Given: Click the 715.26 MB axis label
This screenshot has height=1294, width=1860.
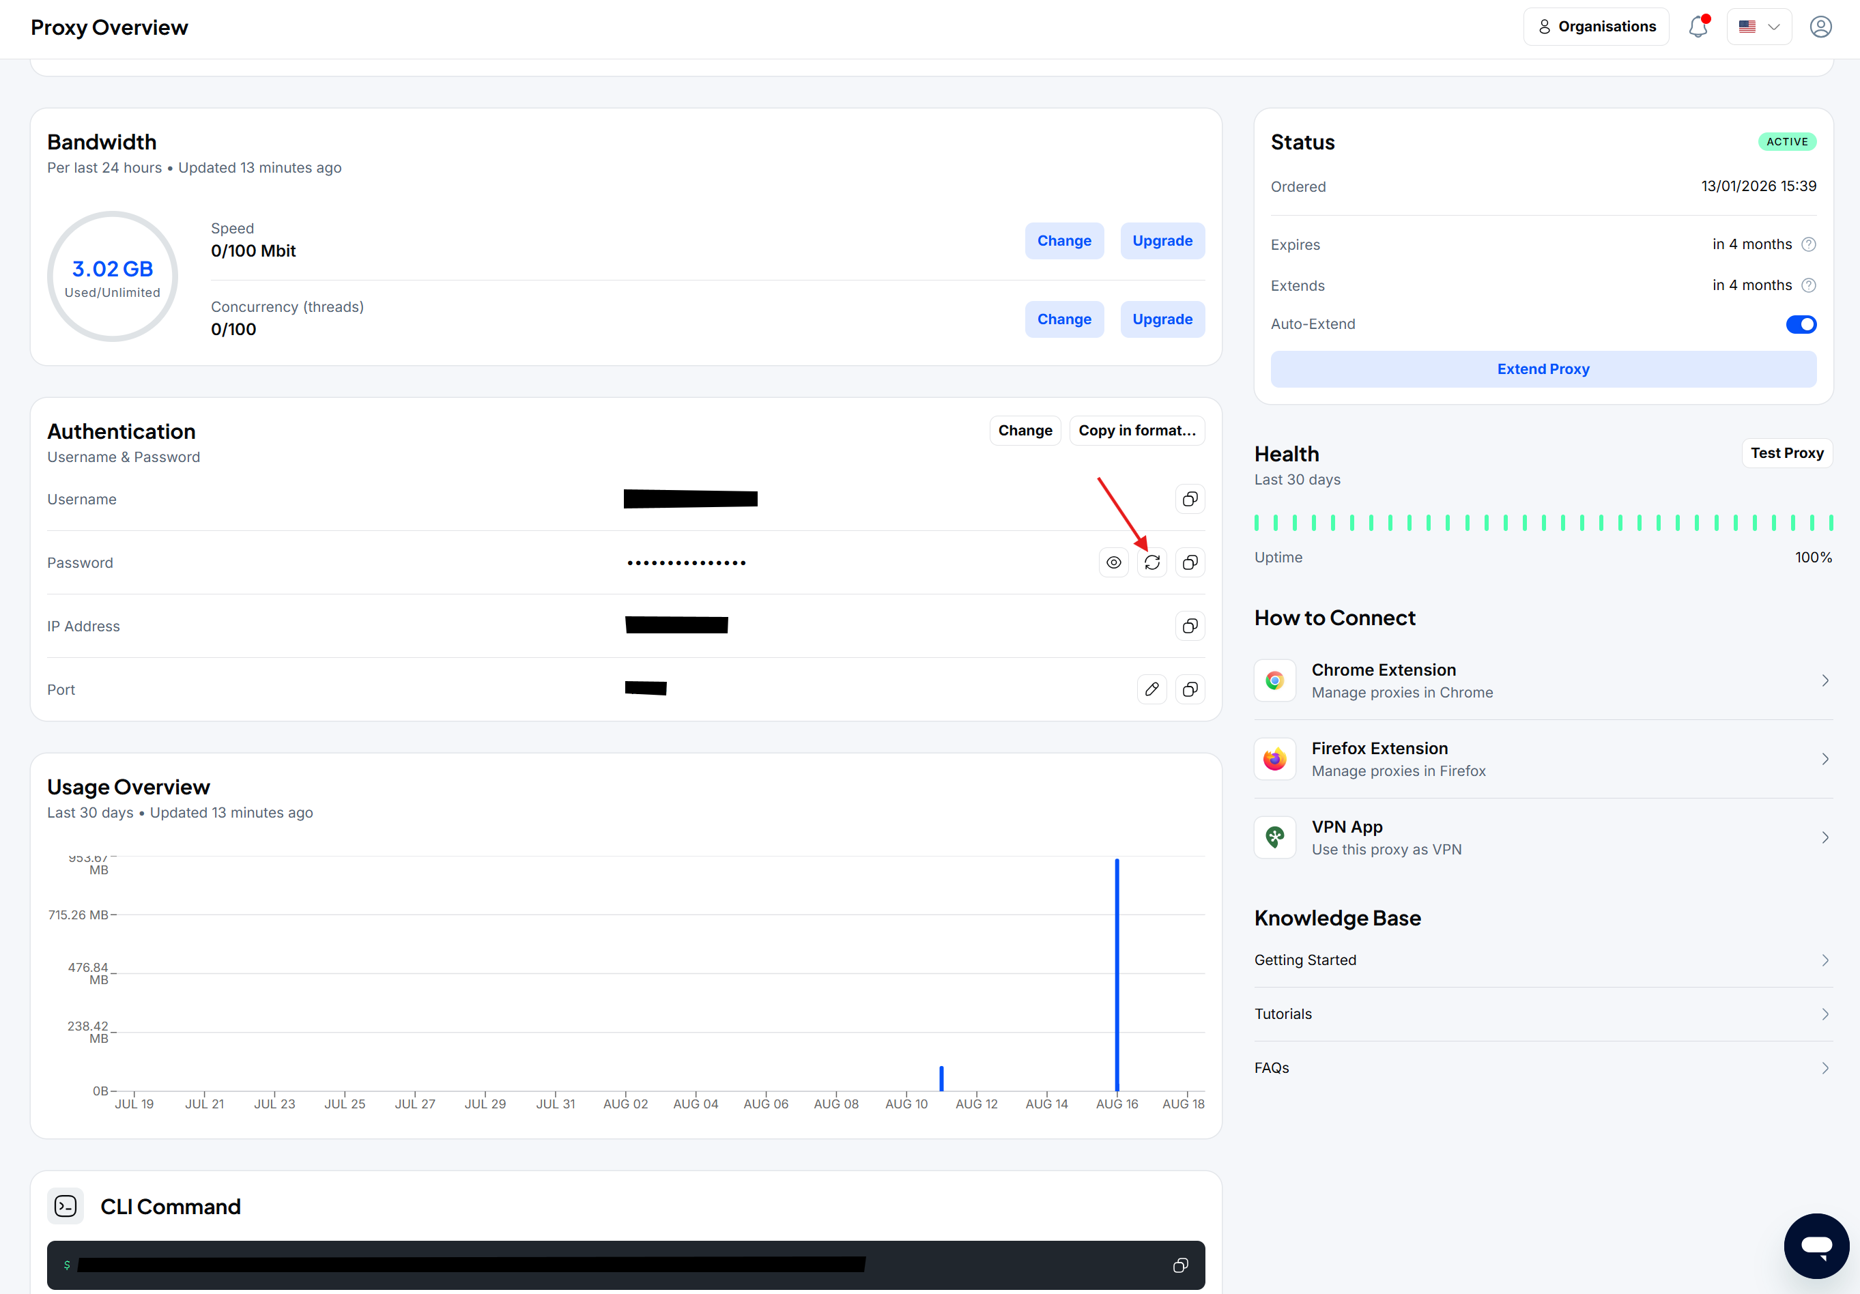Looking at the screenshot, I should pyautogui.click(x=78, y=915).
